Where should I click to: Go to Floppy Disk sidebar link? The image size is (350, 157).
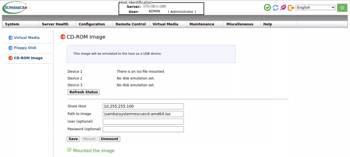pyautogui.click(x=25, y=48)
